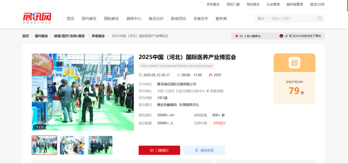The width and height of the screenshot is (348, 164).
Task: Click the clock icon before 09:00 - 17:00
Action: coord(179,75)
